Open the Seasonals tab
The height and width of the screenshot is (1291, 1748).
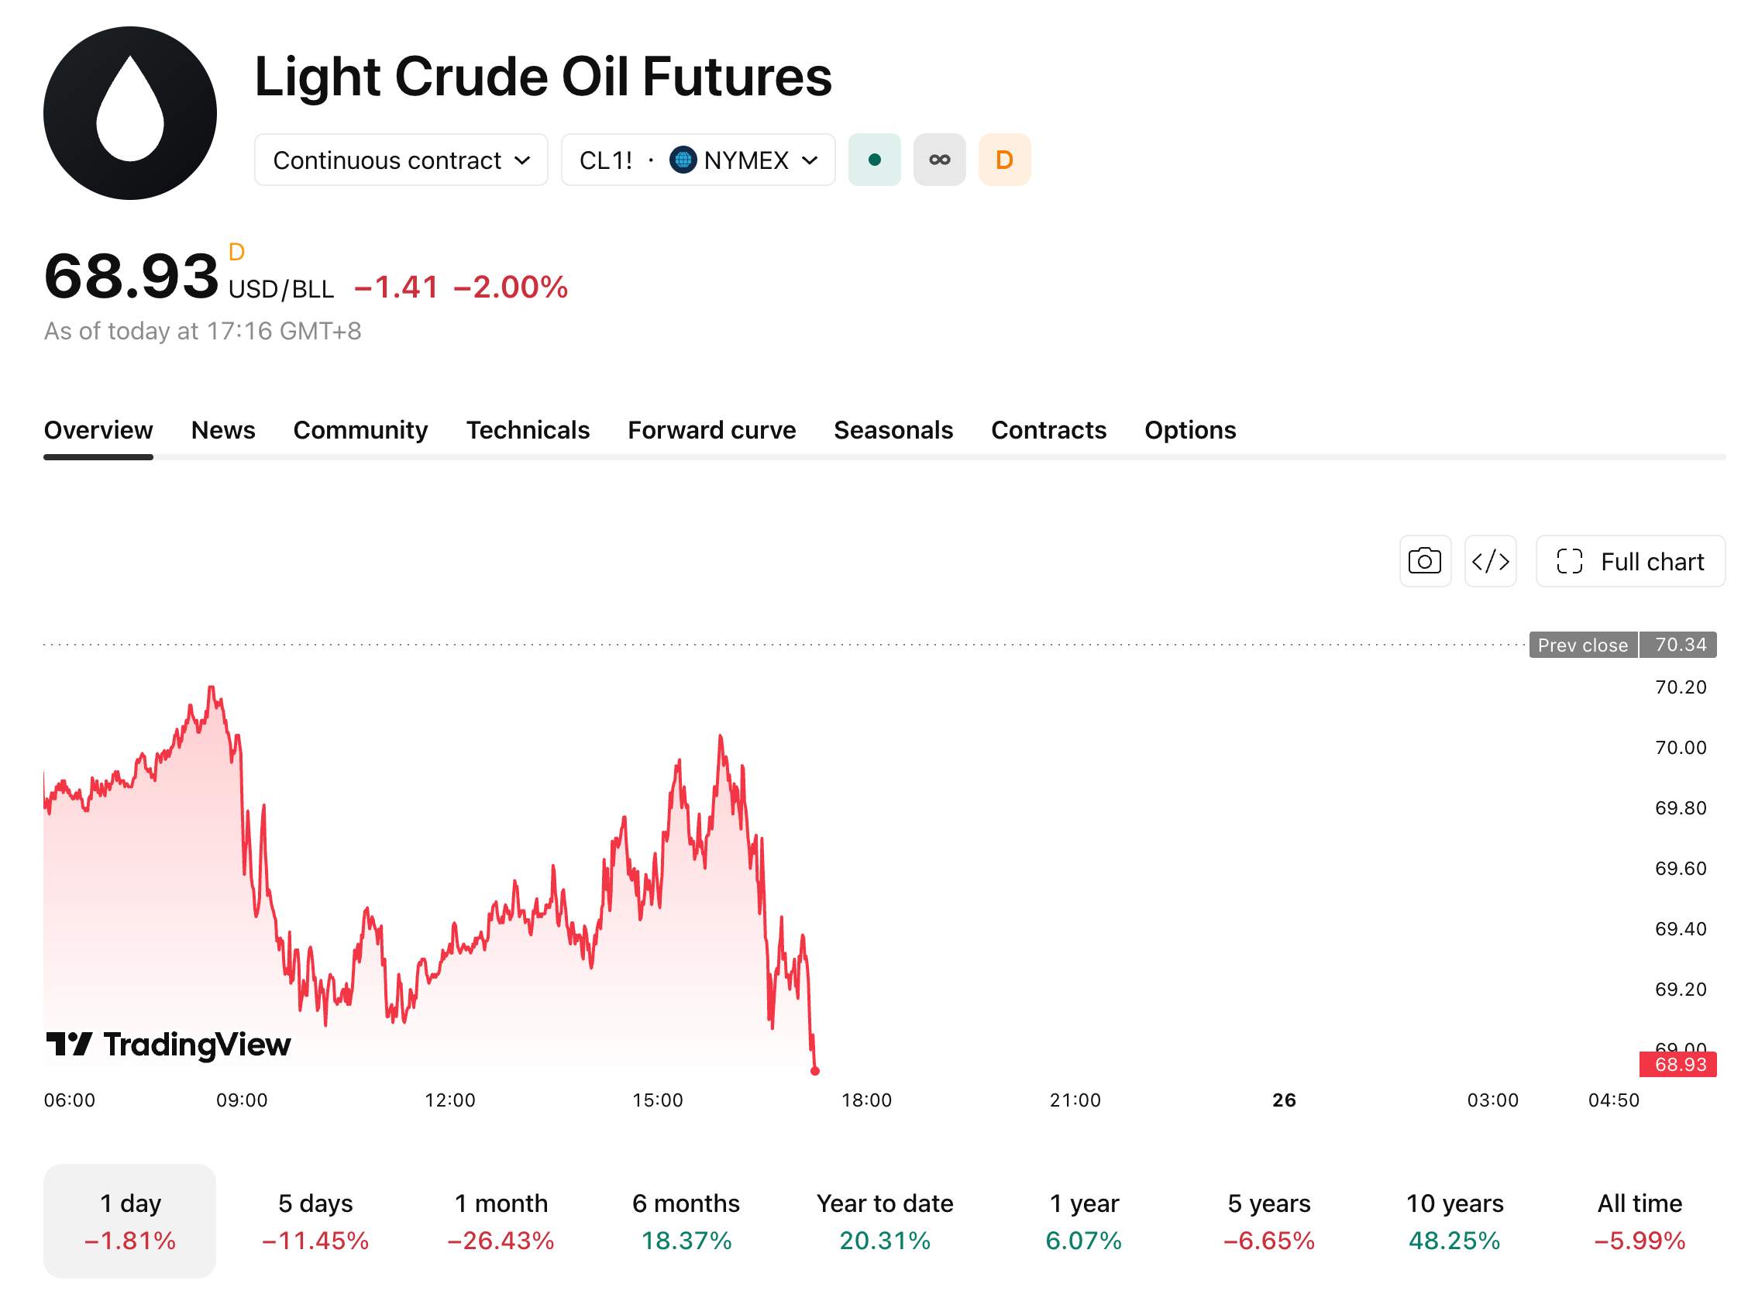click(895, 431)
